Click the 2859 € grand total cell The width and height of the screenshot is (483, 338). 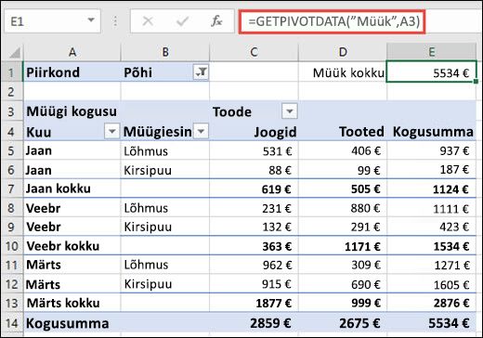254,323
